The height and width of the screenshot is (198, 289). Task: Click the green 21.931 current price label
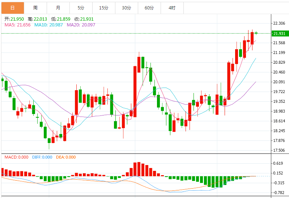coord(280,34)
